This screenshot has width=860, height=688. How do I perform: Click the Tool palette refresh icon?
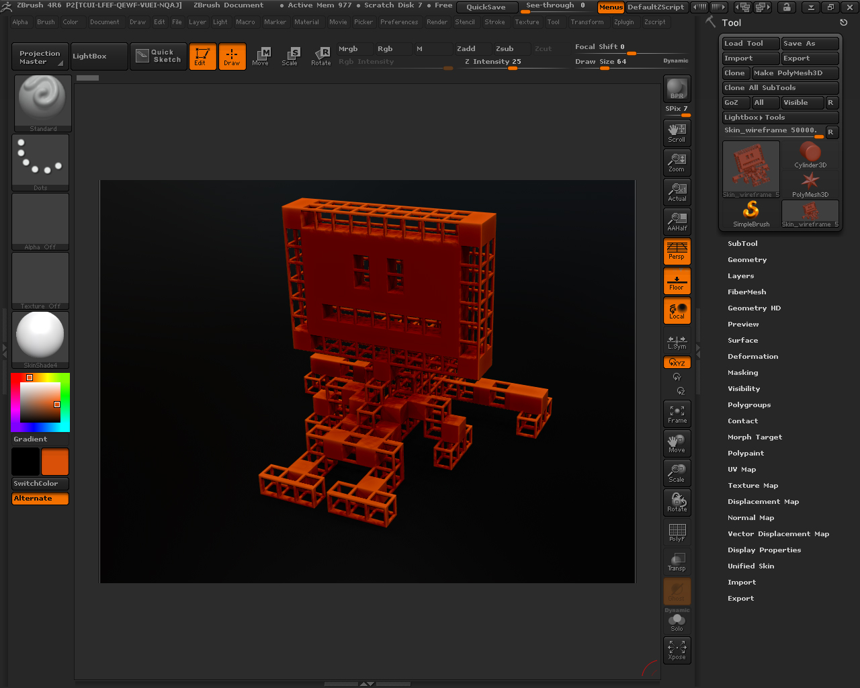[x=843, y=23]
